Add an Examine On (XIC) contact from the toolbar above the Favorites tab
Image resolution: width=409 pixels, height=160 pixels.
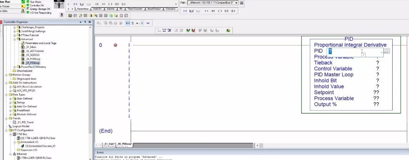click(97, 4)
